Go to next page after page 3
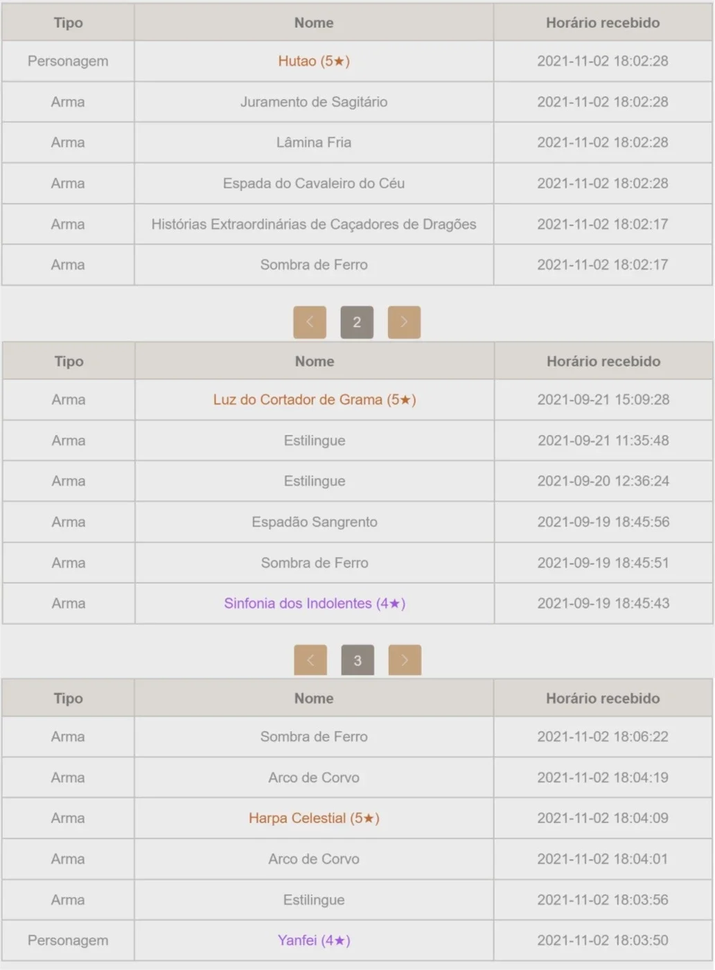Image resolution: width=715 pixels, height=970 pixels. [405, 660]
